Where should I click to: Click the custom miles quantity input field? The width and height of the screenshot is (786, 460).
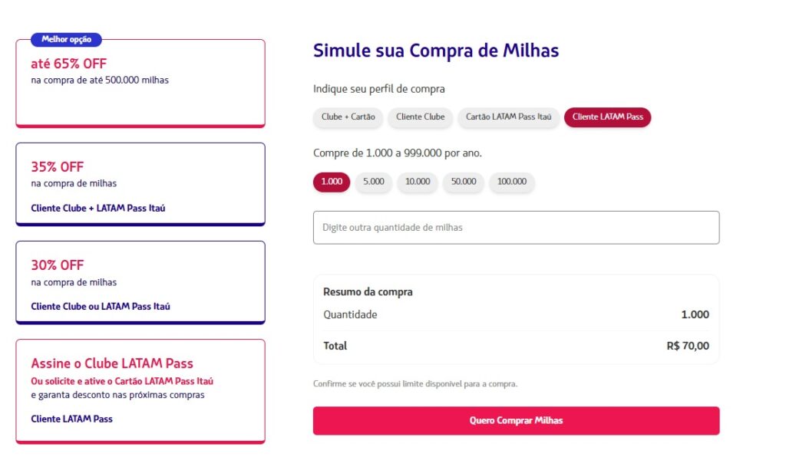tap(516, 228)
